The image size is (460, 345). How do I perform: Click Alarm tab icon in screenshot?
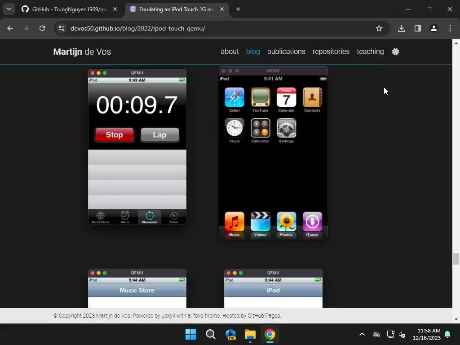(x=125, y=217)
